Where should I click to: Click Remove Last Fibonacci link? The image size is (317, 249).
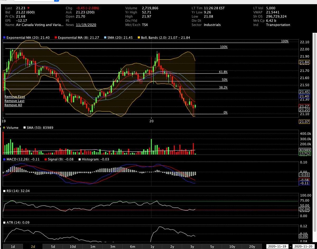coord(15,101)
